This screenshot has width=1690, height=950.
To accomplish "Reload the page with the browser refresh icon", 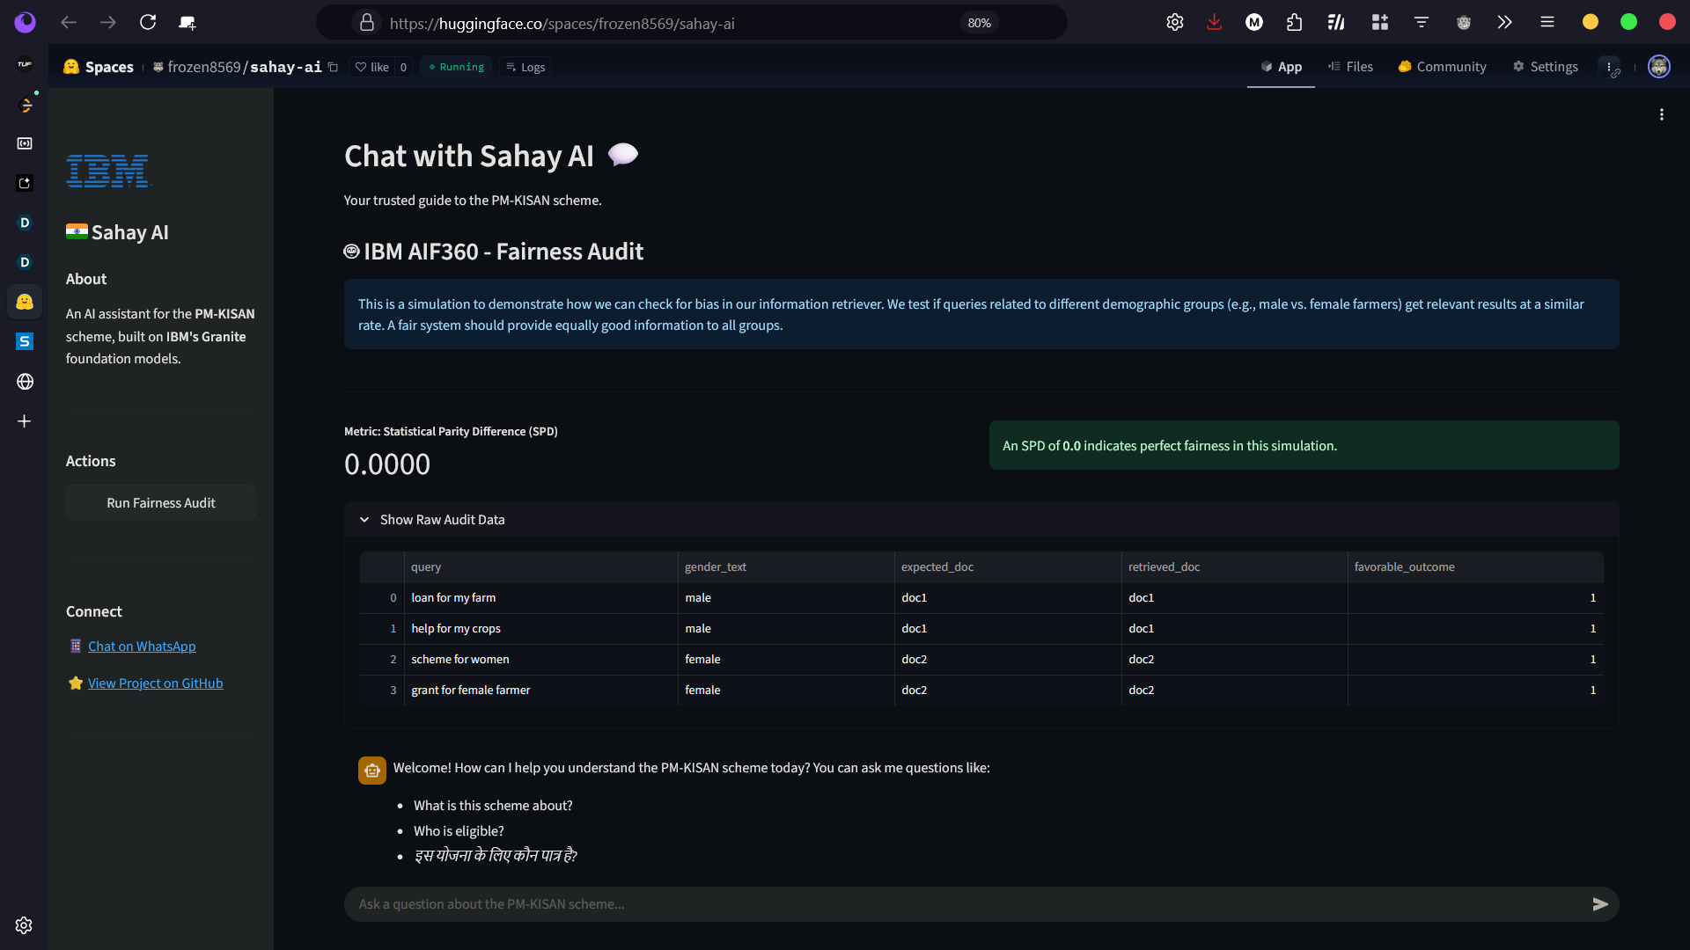I will tap(148, 23).
